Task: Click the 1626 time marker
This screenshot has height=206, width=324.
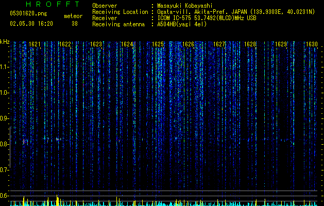Action: [x=188, y=44]
